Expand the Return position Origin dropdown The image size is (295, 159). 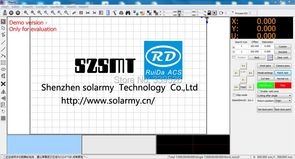coord(283,101)
